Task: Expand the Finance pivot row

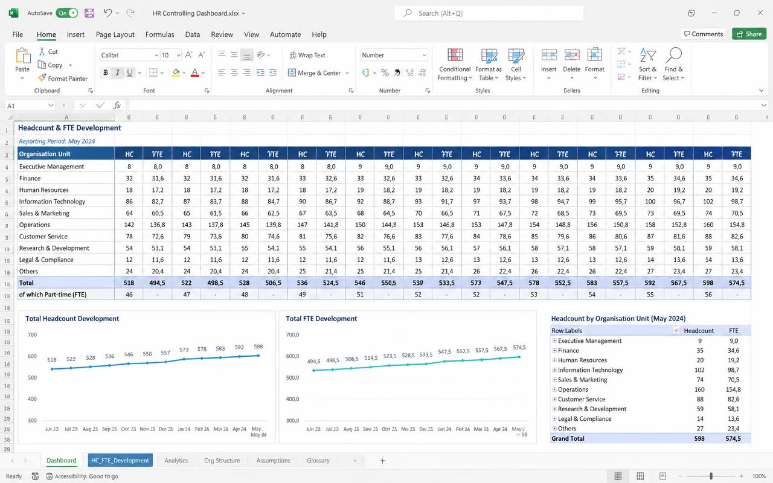Action: 554,350
